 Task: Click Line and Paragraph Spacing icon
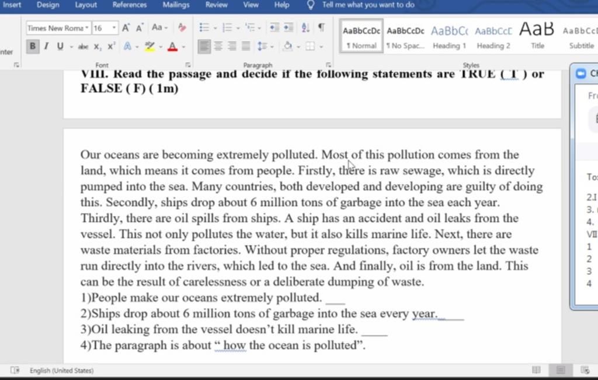coord(262,47)
